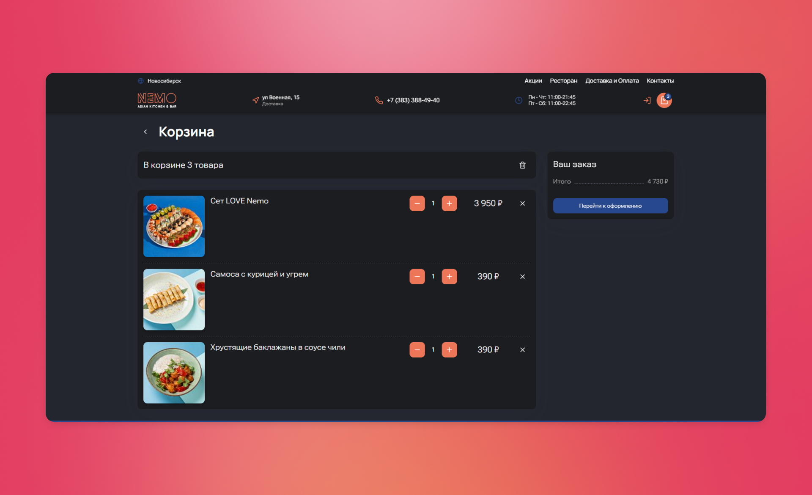
Task: Decrease quantity of Сет LOVE Nemo
Action: coord(417,203)
